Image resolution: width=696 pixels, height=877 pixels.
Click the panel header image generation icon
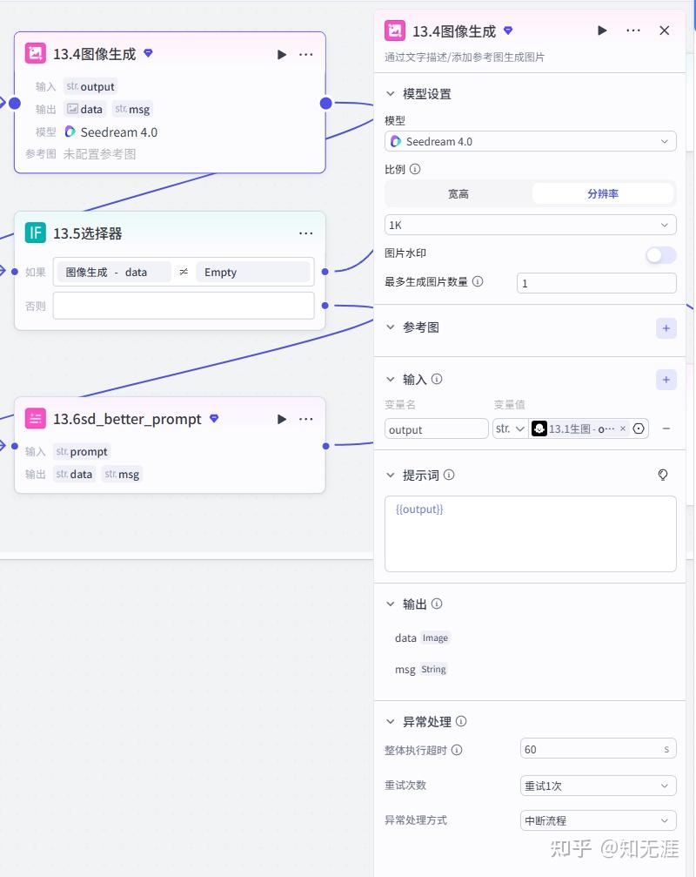(395, 30)
